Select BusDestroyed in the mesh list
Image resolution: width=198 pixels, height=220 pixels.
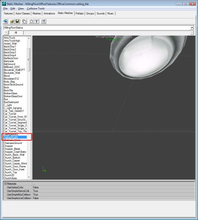pyautogui.click(x=11, y=102)
